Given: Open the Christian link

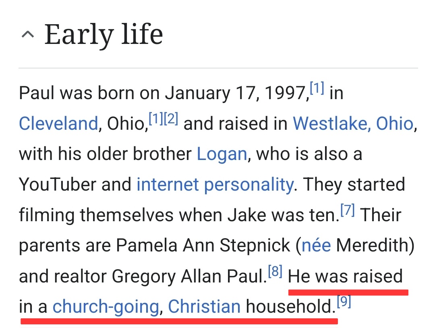Looking at the screenshot, I should click(x=204, y=307).
